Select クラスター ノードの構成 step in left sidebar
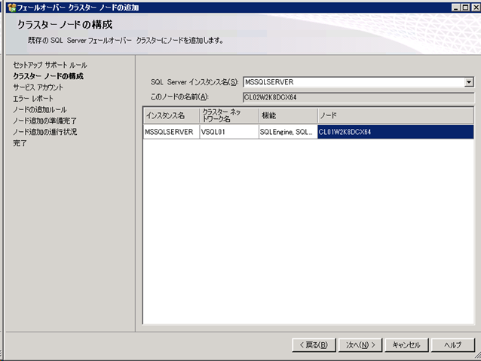Image resolution: width=481 pixels, height=361 pixels. pos(48,76)
